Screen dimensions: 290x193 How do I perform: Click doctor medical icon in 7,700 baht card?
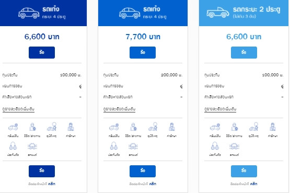[171, 127]
